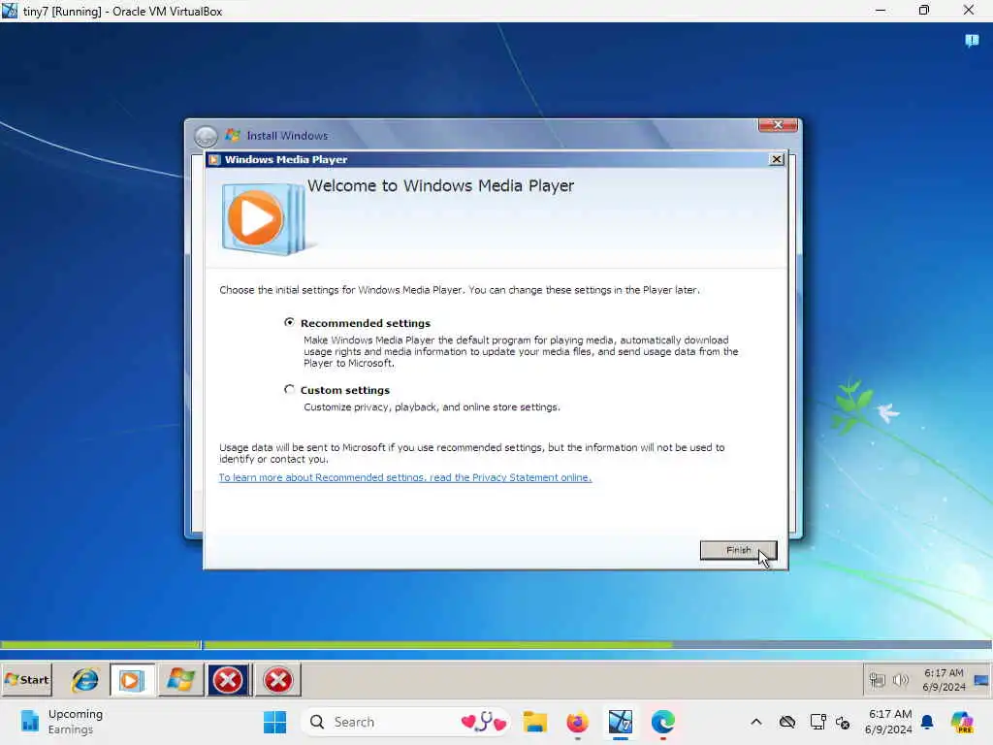Click the guest network tray icon
The height and width of the screenshot is (745, 993).
point(877,680)
